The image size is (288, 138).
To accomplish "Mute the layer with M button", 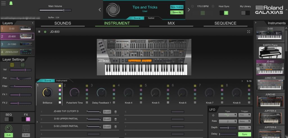I will (x=12, y=65).
